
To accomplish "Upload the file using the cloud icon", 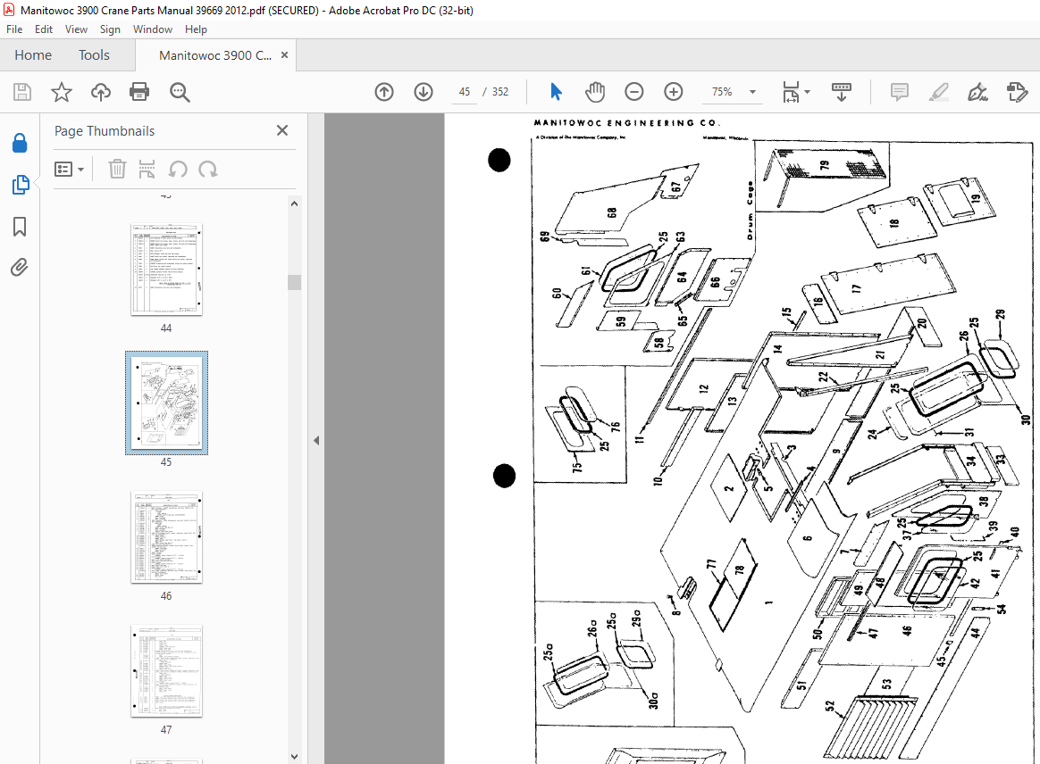I will pyautogui.click(x=101, y=91).
